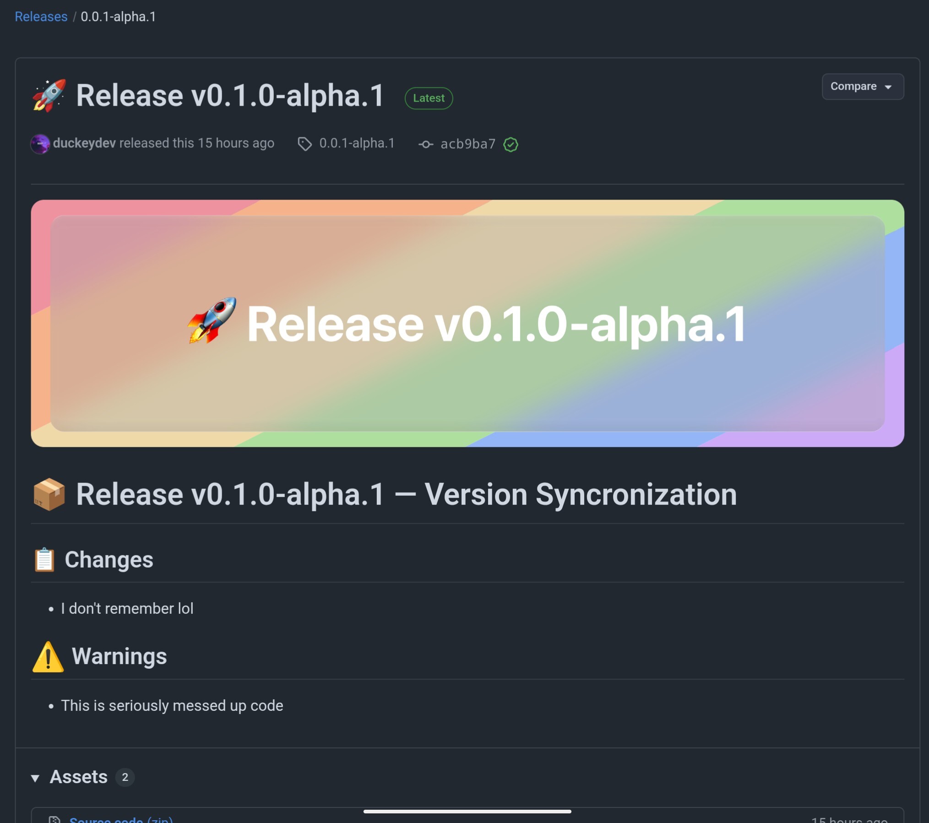Click the clipboard emoji next to Changes
929x823 pixels.
pos(44,559)
